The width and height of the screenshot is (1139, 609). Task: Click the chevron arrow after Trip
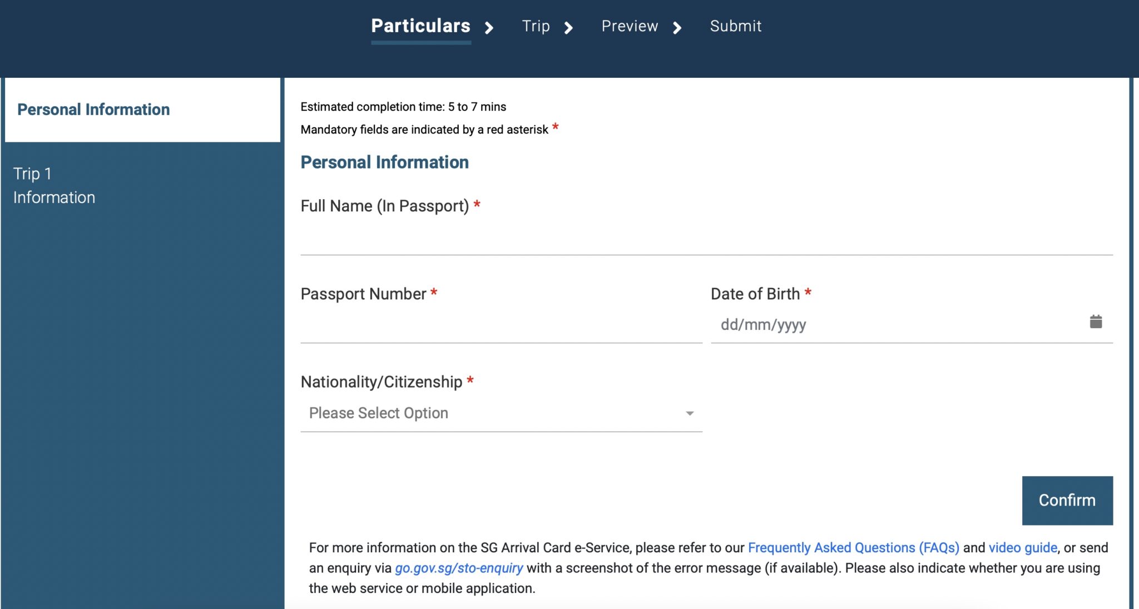tap(568, 28)
